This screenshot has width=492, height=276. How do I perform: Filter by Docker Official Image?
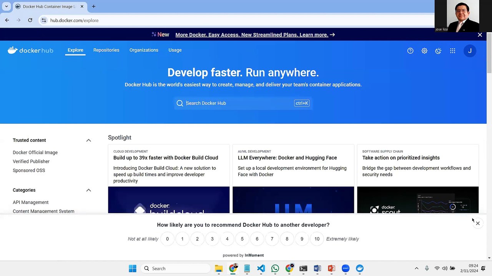tap(35, 153)
